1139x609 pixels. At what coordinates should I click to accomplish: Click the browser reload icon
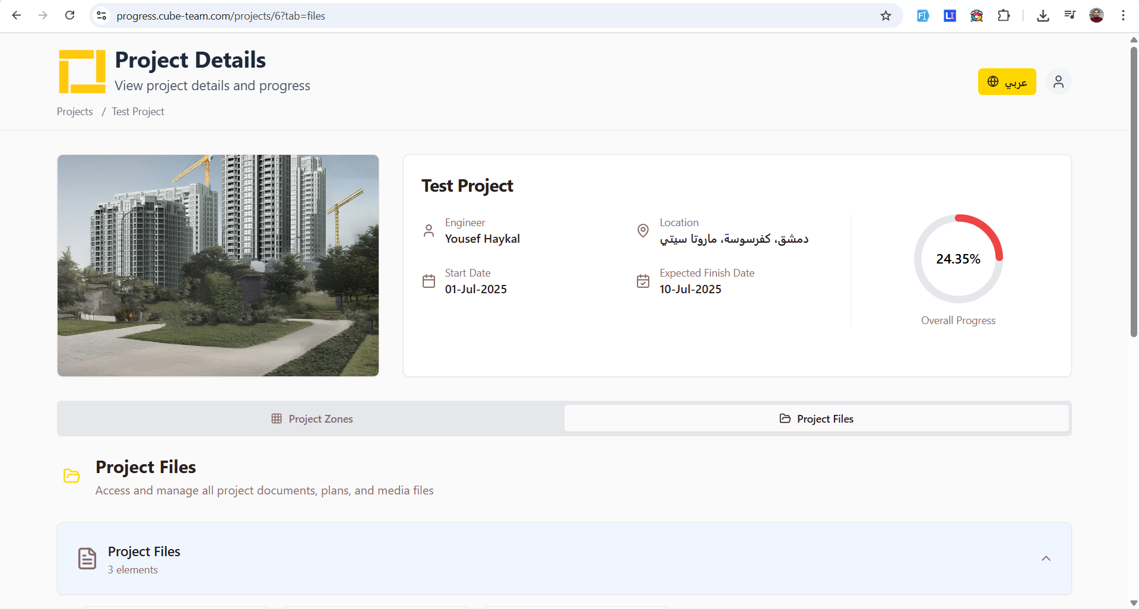click(69, 15)
